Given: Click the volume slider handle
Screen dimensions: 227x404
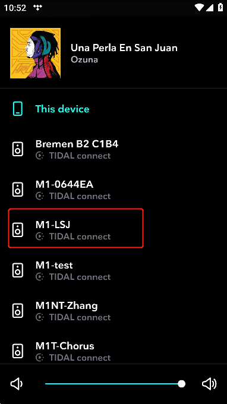Looking at the screenshot, I should tap(182, 384).
